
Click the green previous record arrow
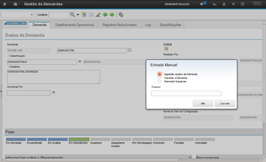tap(105, 15)
